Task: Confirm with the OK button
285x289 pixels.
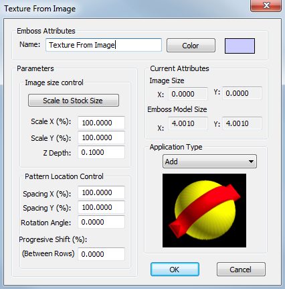Action: click(175, 270)
